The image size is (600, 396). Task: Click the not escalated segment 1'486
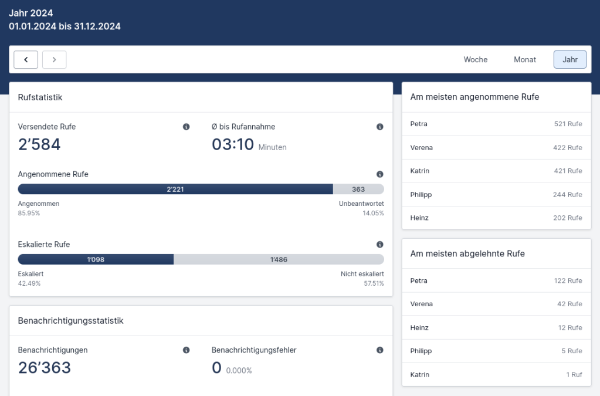(x=279, y=259)
